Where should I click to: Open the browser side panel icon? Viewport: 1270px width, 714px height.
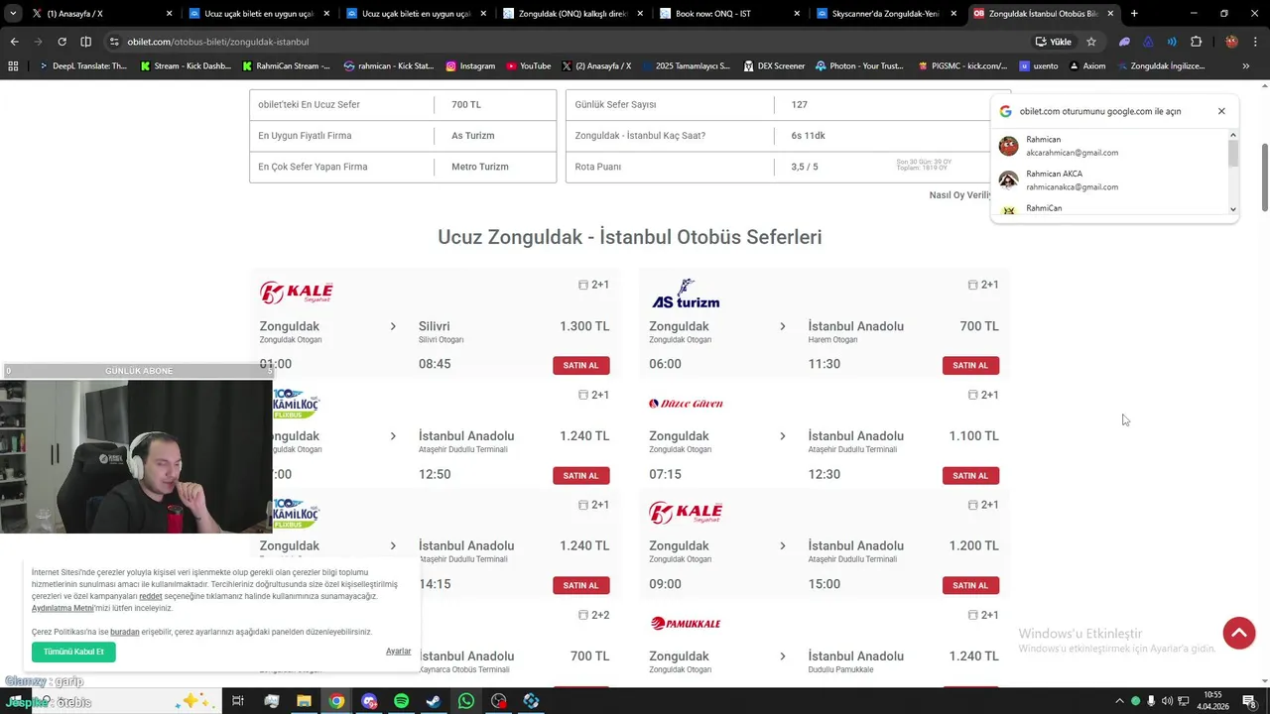coord(85,42)
